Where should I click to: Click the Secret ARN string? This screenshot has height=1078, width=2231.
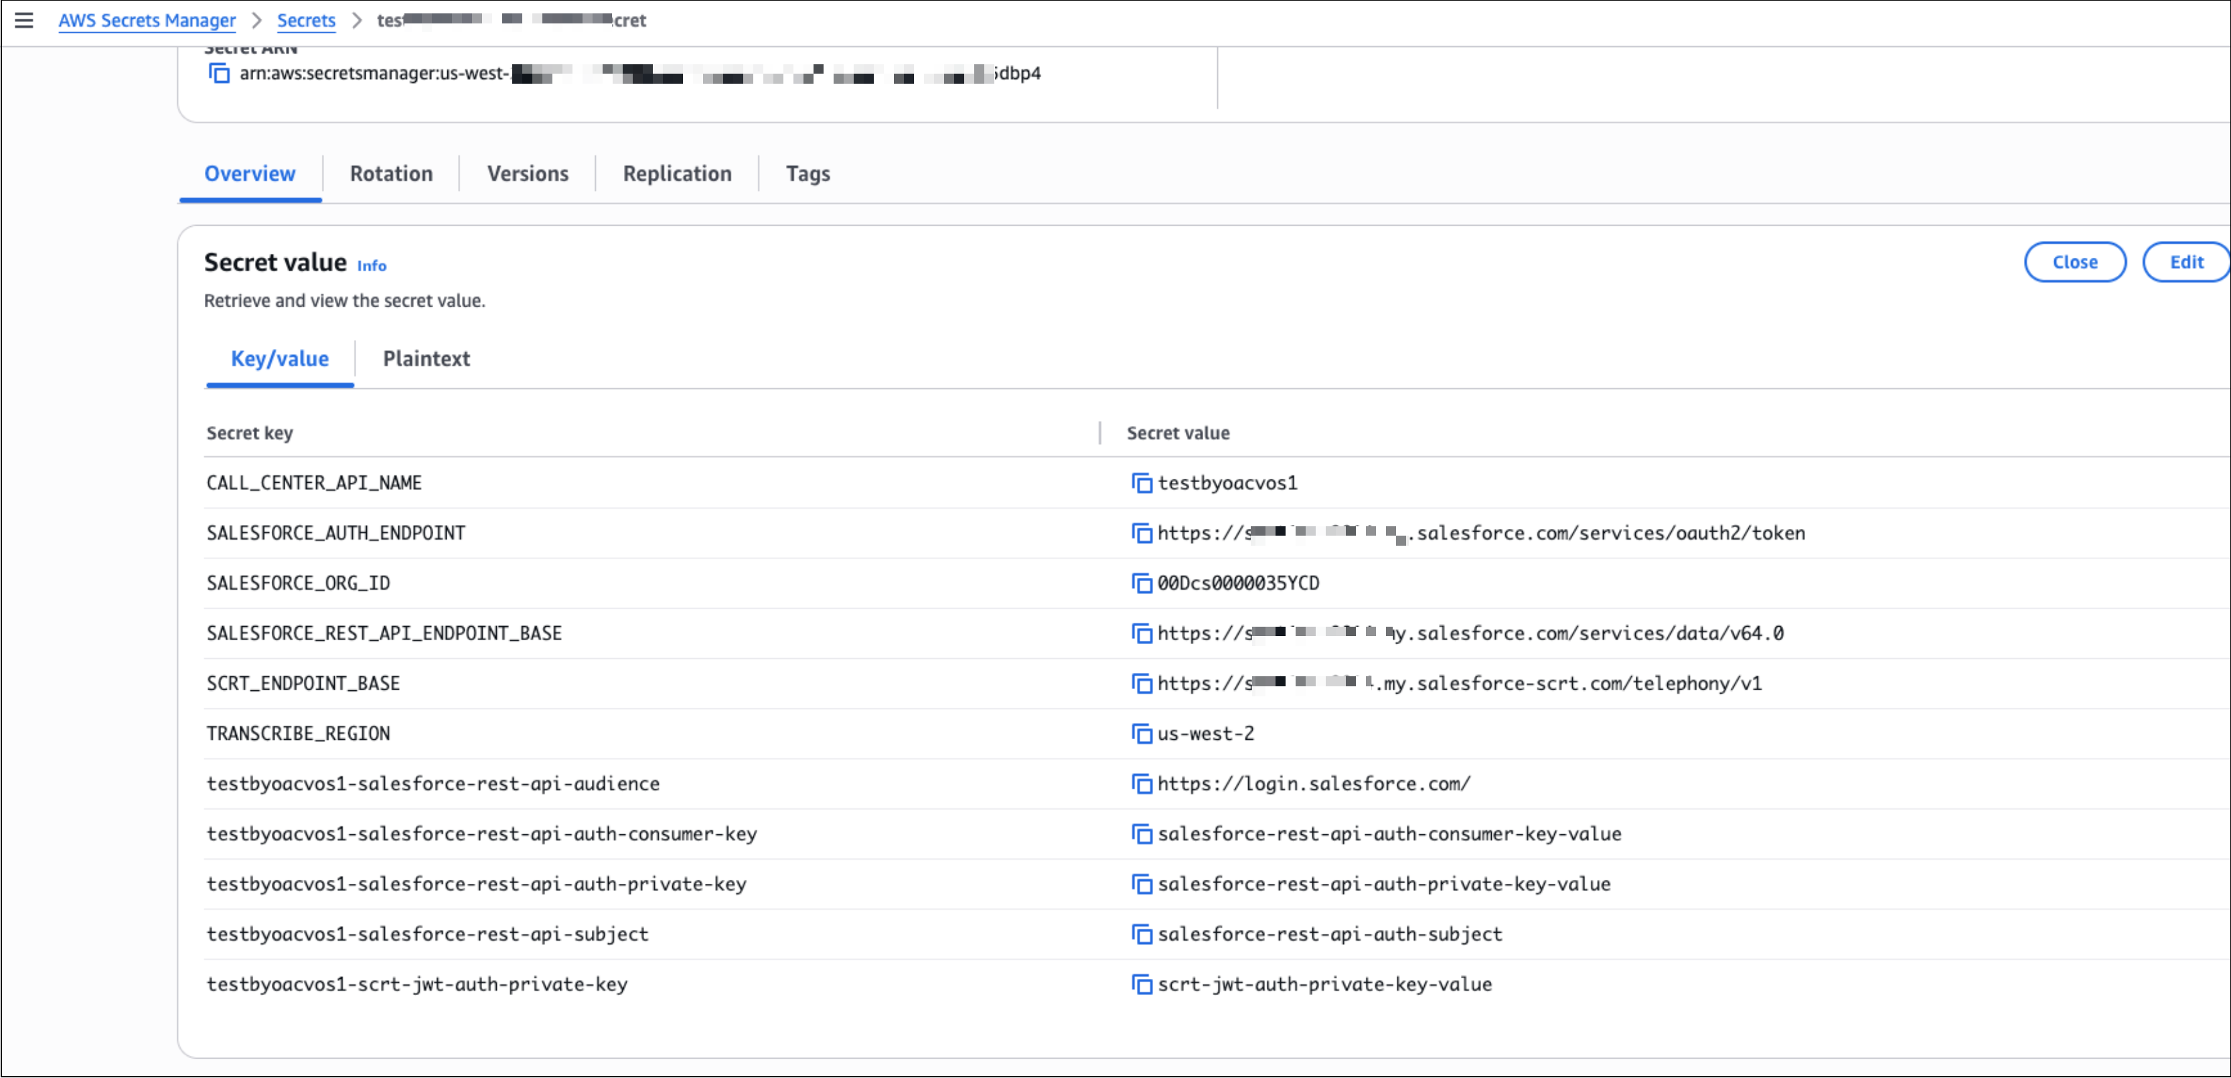(x=640, y=74)
